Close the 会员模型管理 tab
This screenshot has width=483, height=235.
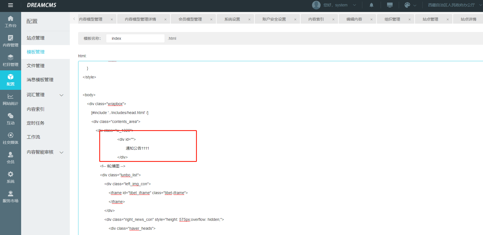[x=211, y=19]
